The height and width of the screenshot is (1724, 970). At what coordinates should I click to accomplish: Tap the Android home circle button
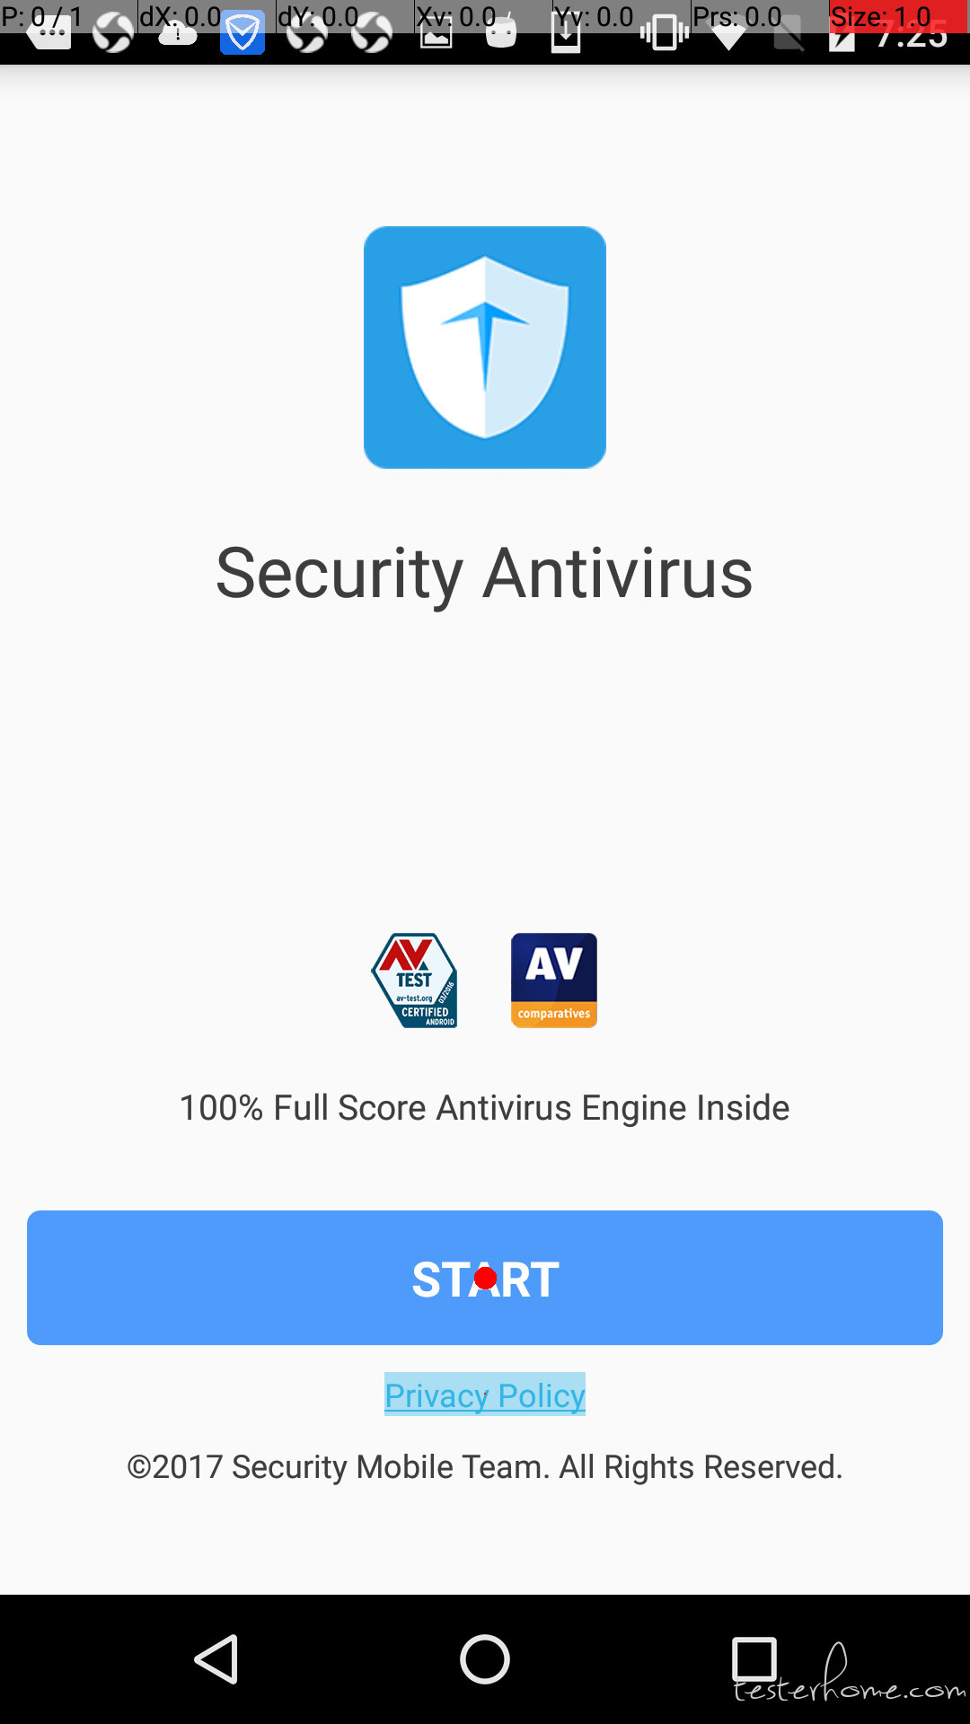tap(485, 1658)
